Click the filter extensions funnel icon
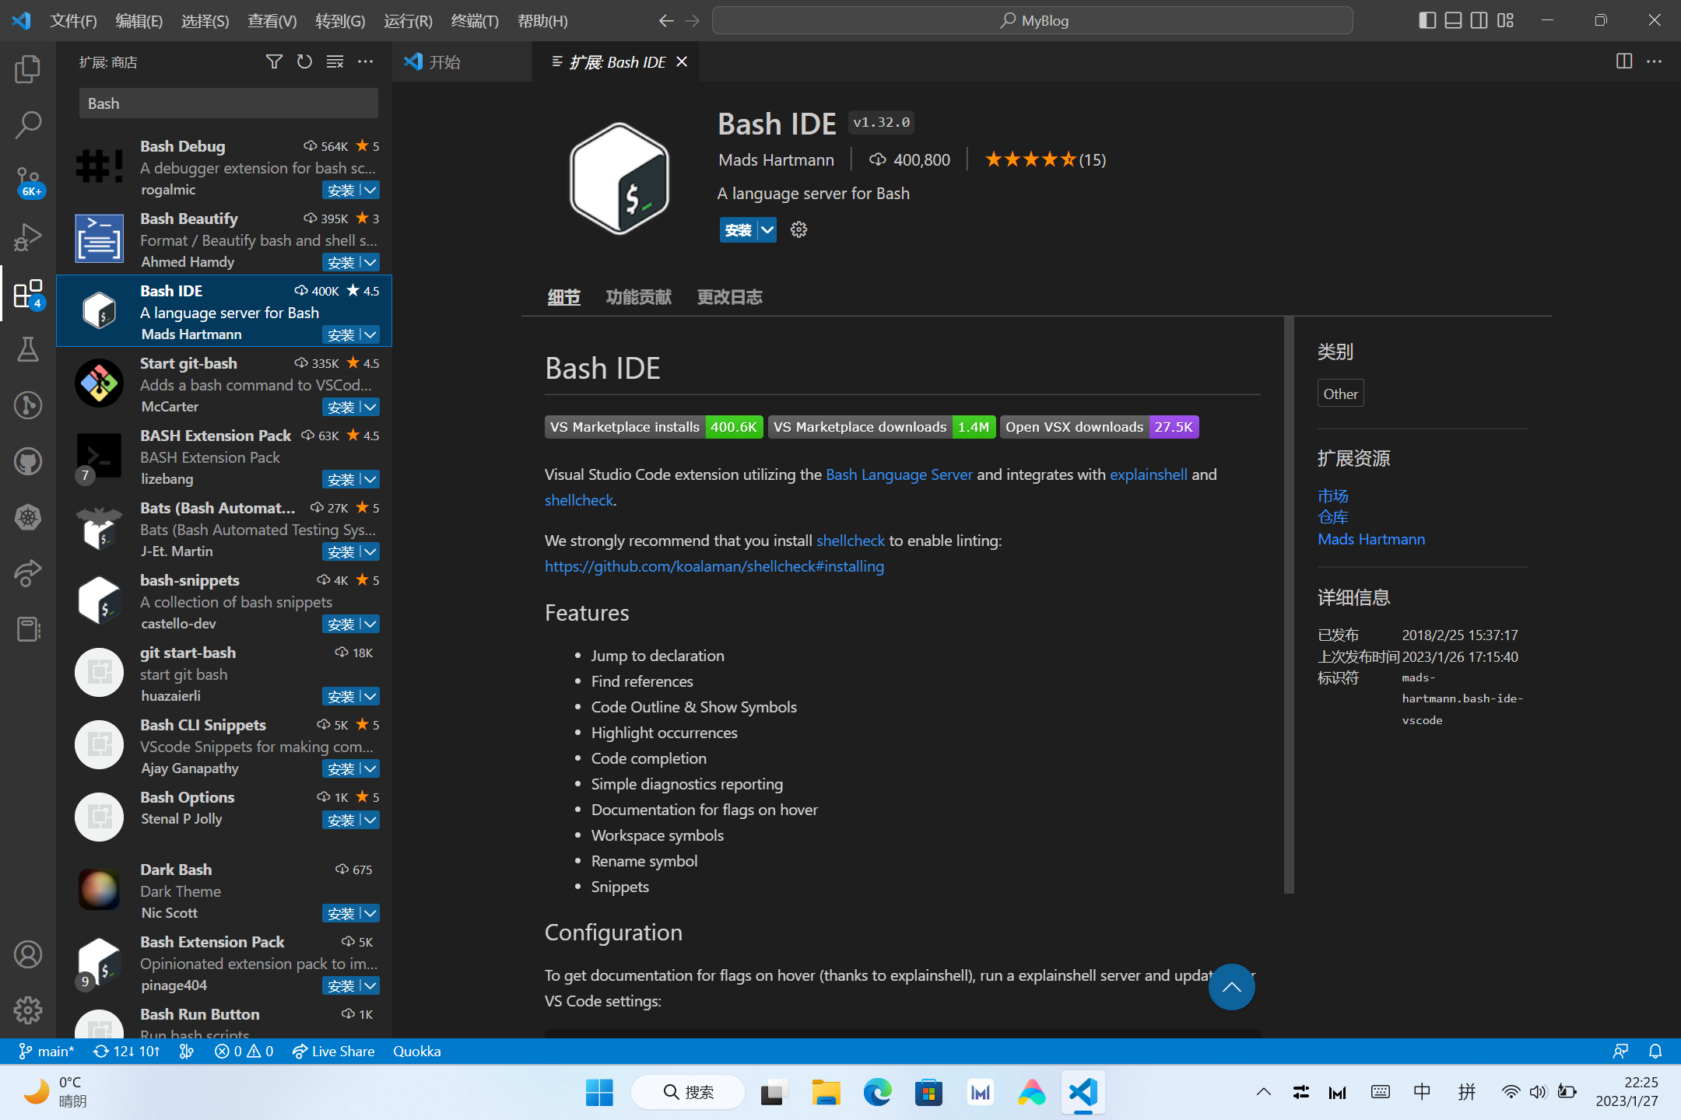The width and height of the screenshot is (1681, 1120). (x=274, y=61)
